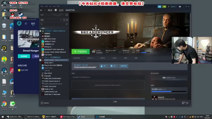Select Crab Game in the library
The height and width of the screenshot is (119, 212).
pyautogui.click(x=48, y=55)
